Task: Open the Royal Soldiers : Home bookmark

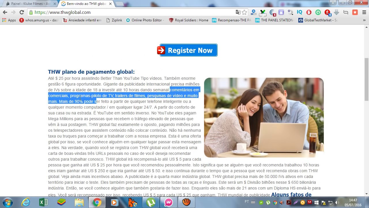Action: point(189,20)
